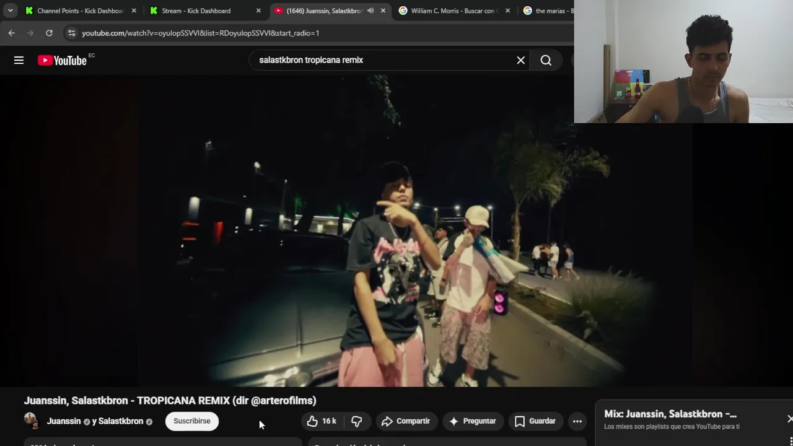Go to YouTube home via logo

62,60
